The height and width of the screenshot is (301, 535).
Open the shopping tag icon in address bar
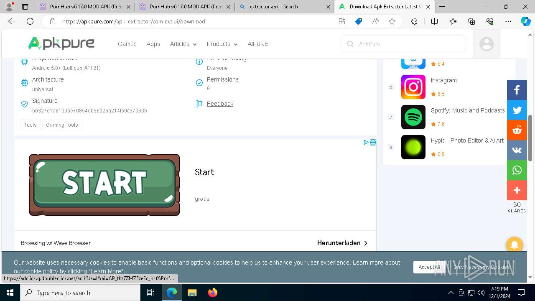[x=359, y=21]
